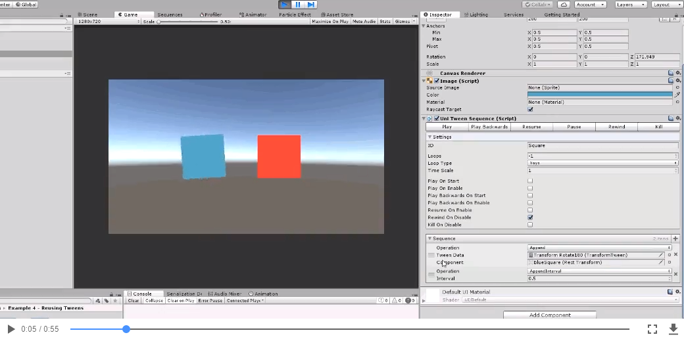684x339 pixels.
Task: Click project search by type icon
Action: (x=98, y=301)
